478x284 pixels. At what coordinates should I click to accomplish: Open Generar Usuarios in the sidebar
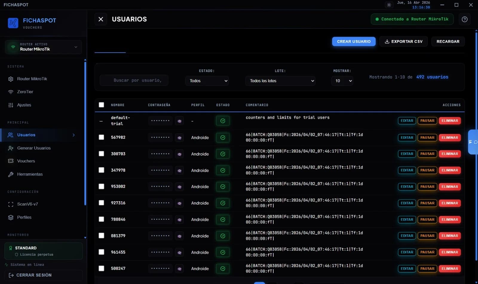pos(34,148)
